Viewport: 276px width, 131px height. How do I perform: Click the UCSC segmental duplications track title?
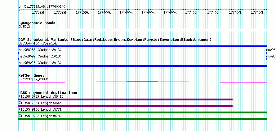point(48,93)
